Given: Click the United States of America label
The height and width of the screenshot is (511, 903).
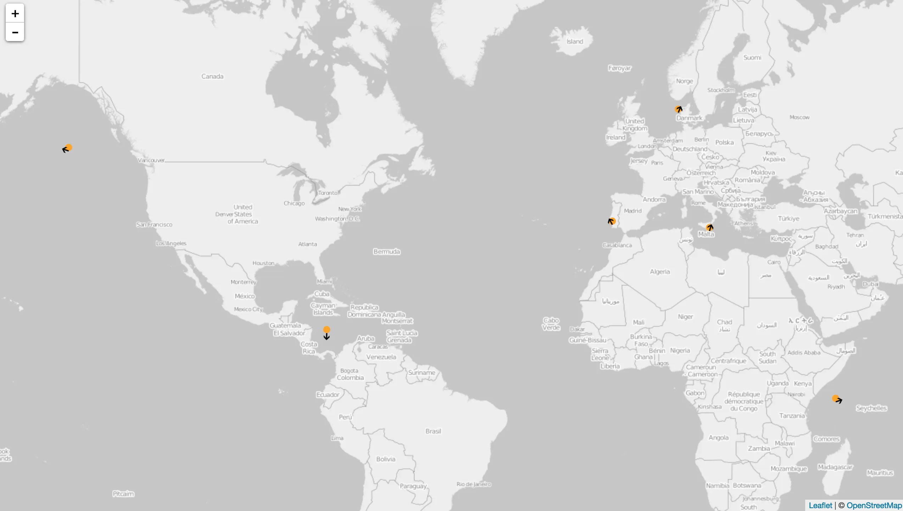Looking at the screenshot, I should pos(243,214).
